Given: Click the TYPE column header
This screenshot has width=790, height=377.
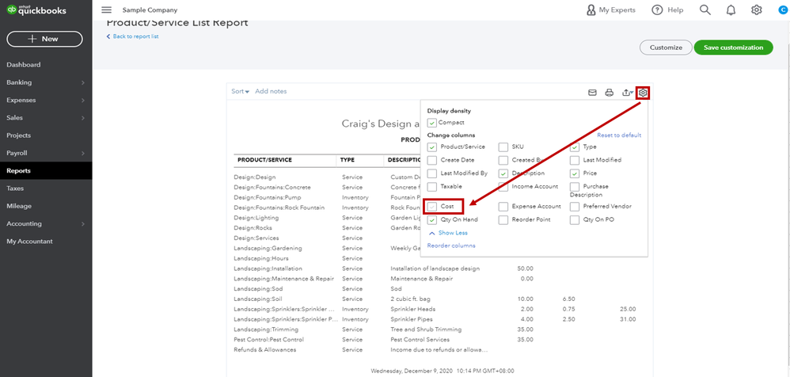Looking at the screenshot, I should click(x=348, y=160).
